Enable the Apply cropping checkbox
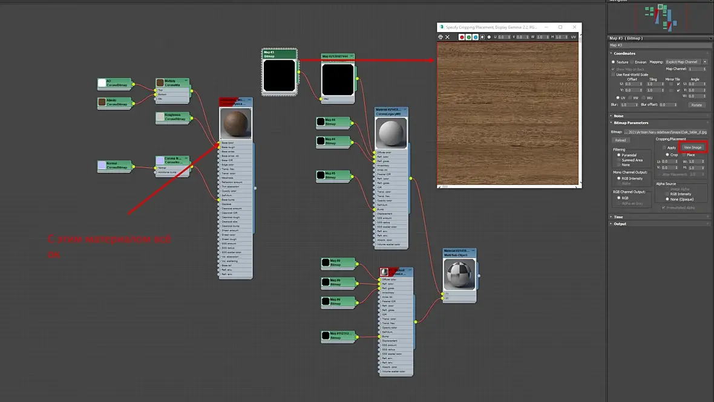Screen dimensions: 714x402 pyautogui.click(x=664, y=148)
